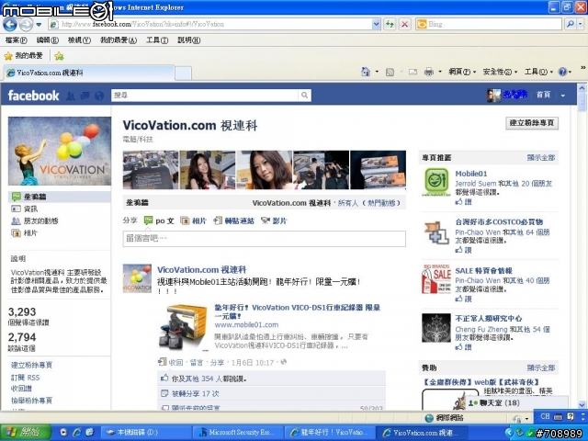Click the 轉貼連結 share option
Screen dimensions: 588x441
pyautogui.click(x=233, y=220)
